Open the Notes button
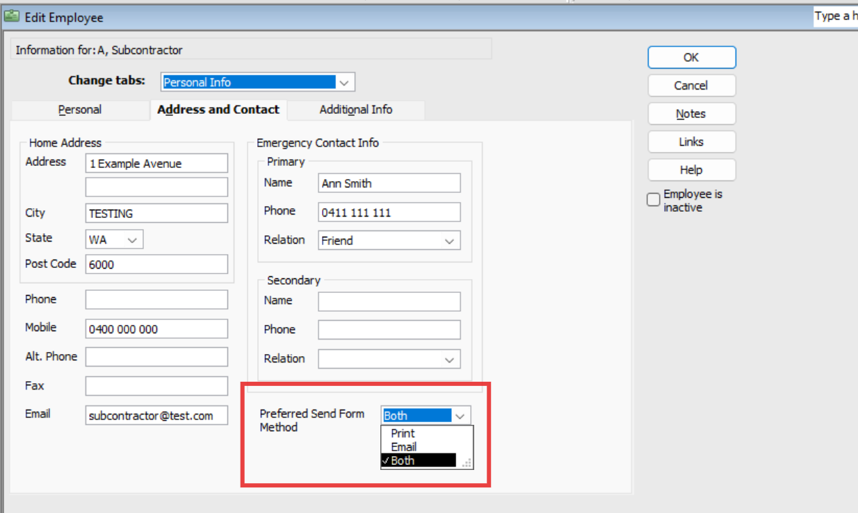Viewport: 858px width, 513px height. tap(691, 114)
